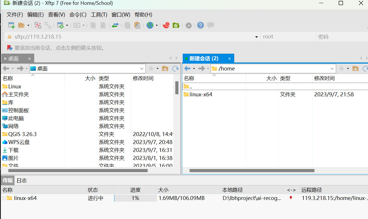The image size is (368, 219).
Task: Sort the remote list by 大小 column
Action: [x=262, y=78]
